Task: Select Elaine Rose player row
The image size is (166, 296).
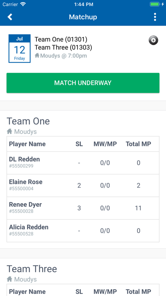Action: tap(83, 185)
